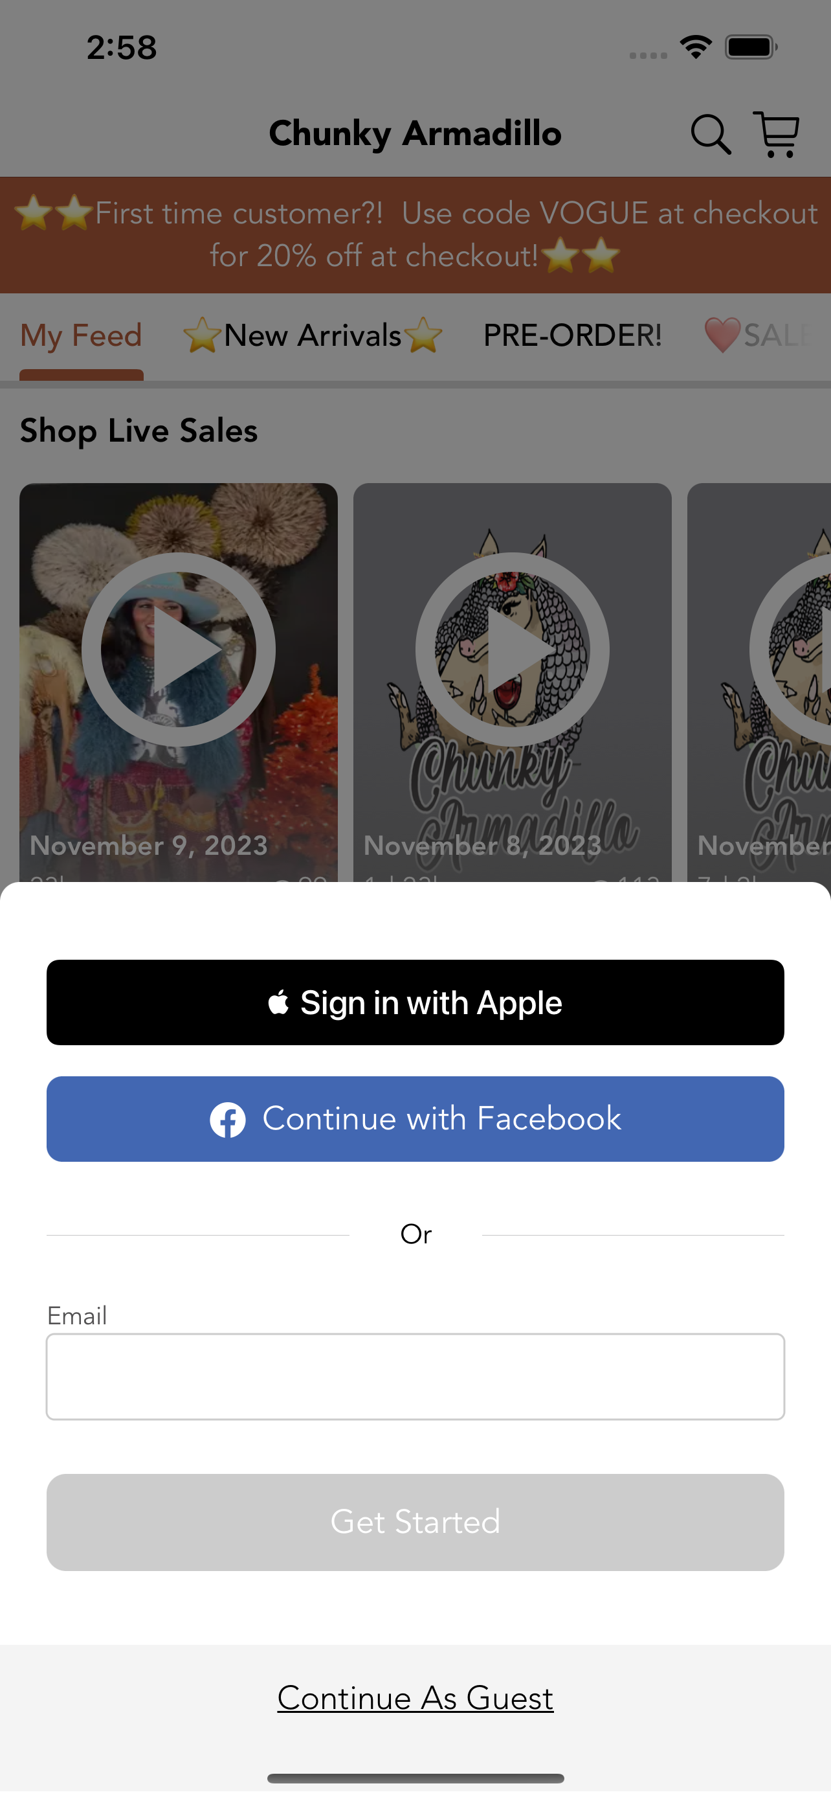
Task: Tap the Facebook logo icon
Action: 227,1120
